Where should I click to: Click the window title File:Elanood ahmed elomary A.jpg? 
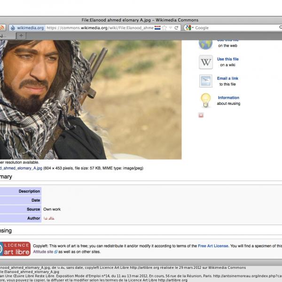140,20
